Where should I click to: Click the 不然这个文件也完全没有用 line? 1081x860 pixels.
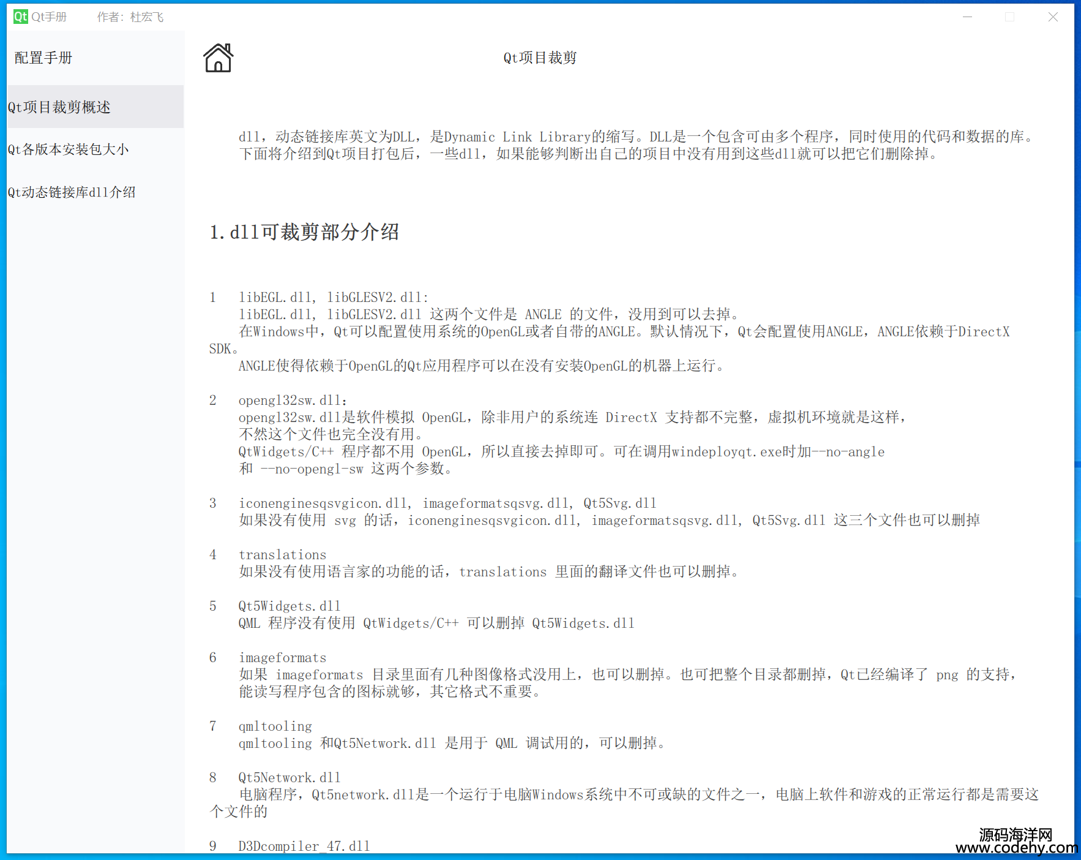click(x=331, y=434)
